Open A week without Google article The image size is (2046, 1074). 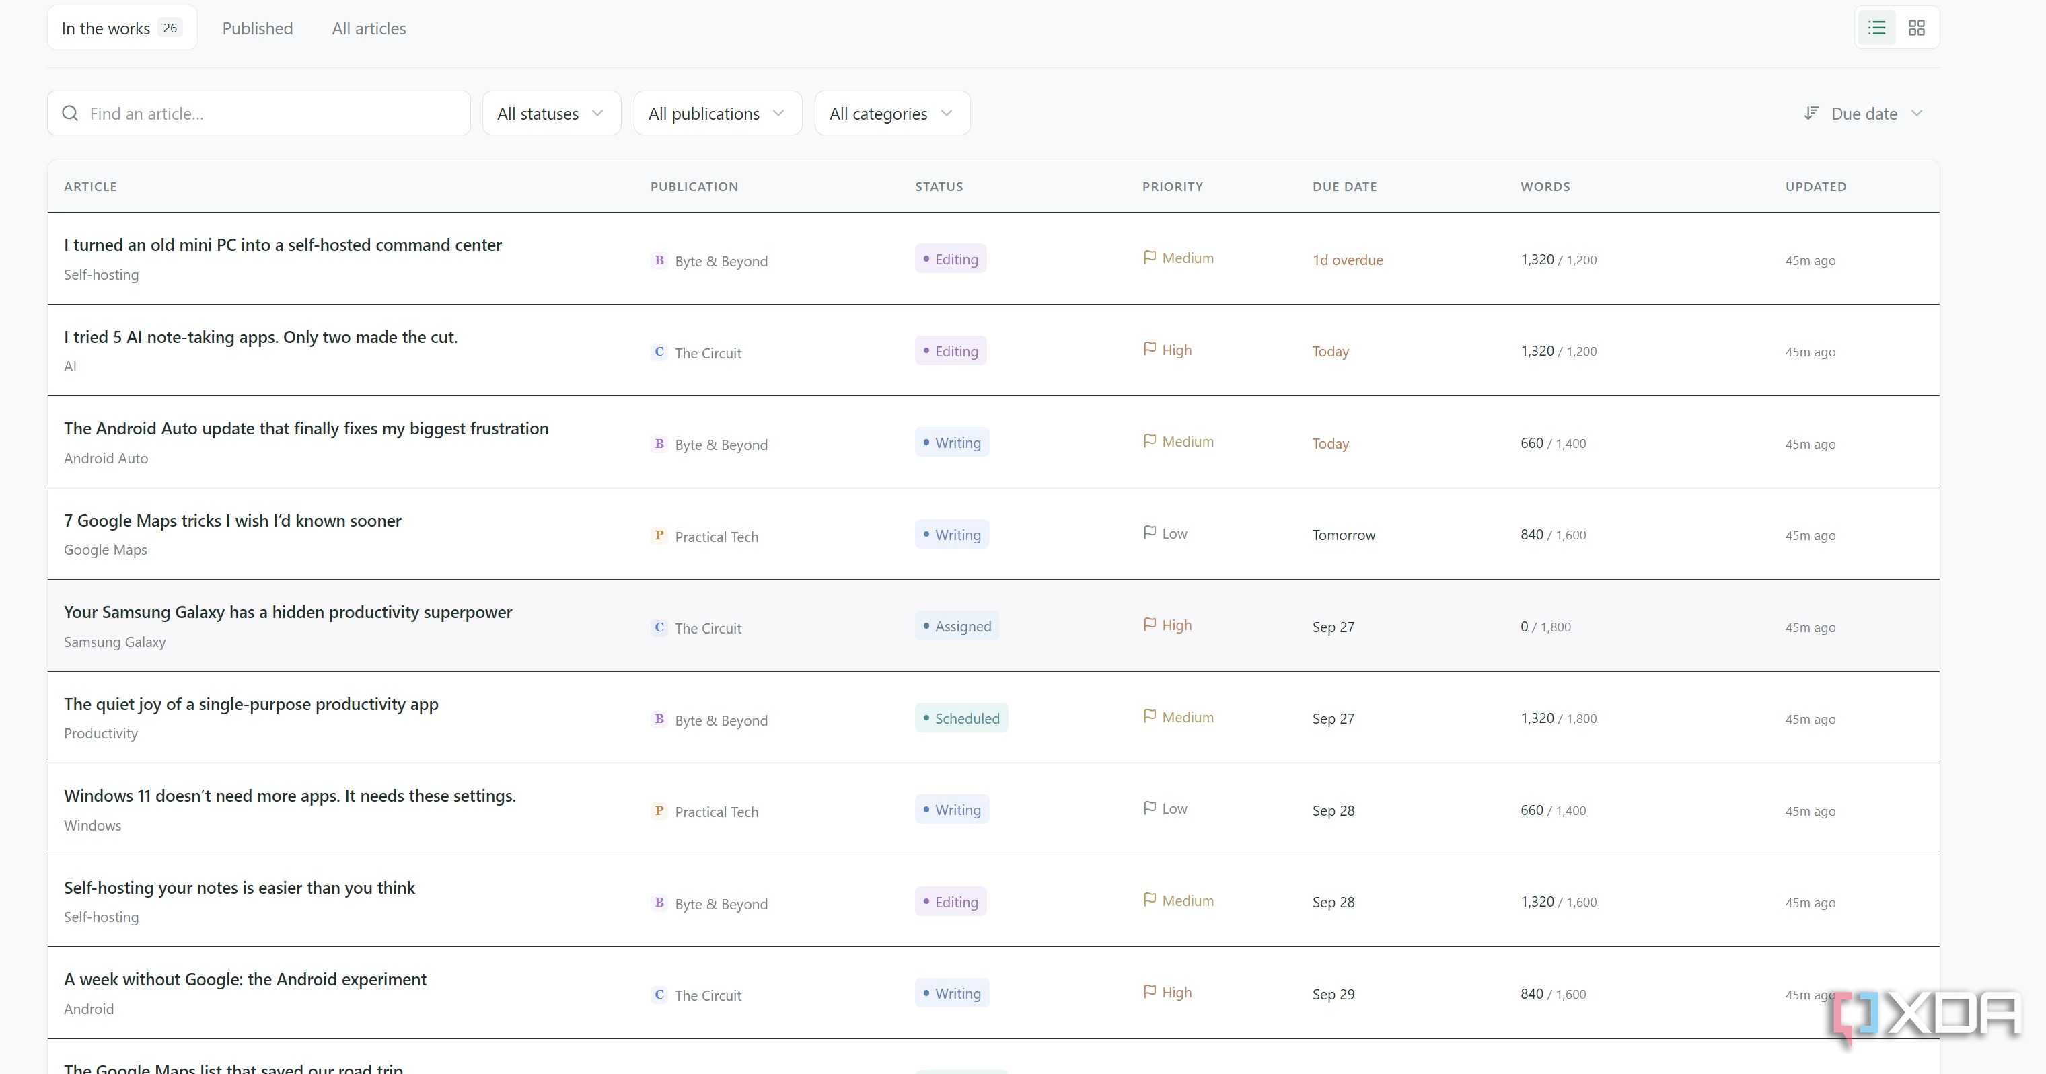245,980
